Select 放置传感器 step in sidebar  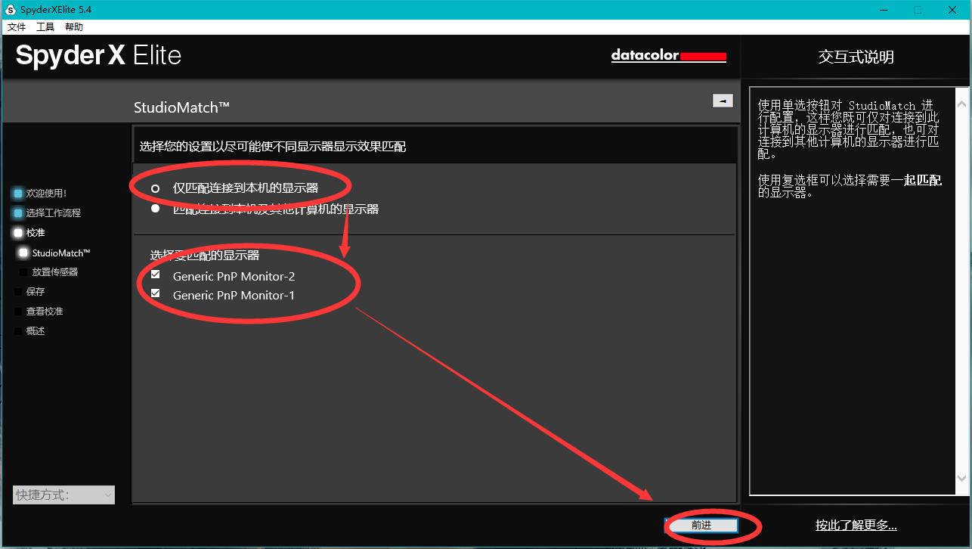click(x=54, y=272)
